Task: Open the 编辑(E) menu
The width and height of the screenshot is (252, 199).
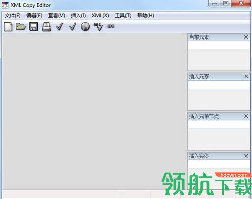Action: click(x=34, y=16)
